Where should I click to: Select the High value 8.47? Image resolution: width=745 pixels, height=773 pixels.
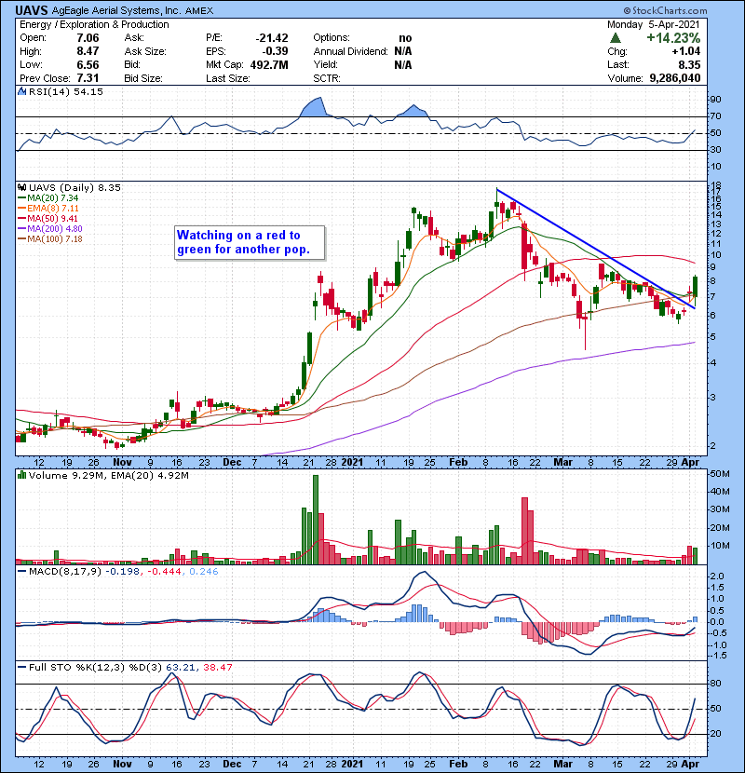tap(88, 51)
